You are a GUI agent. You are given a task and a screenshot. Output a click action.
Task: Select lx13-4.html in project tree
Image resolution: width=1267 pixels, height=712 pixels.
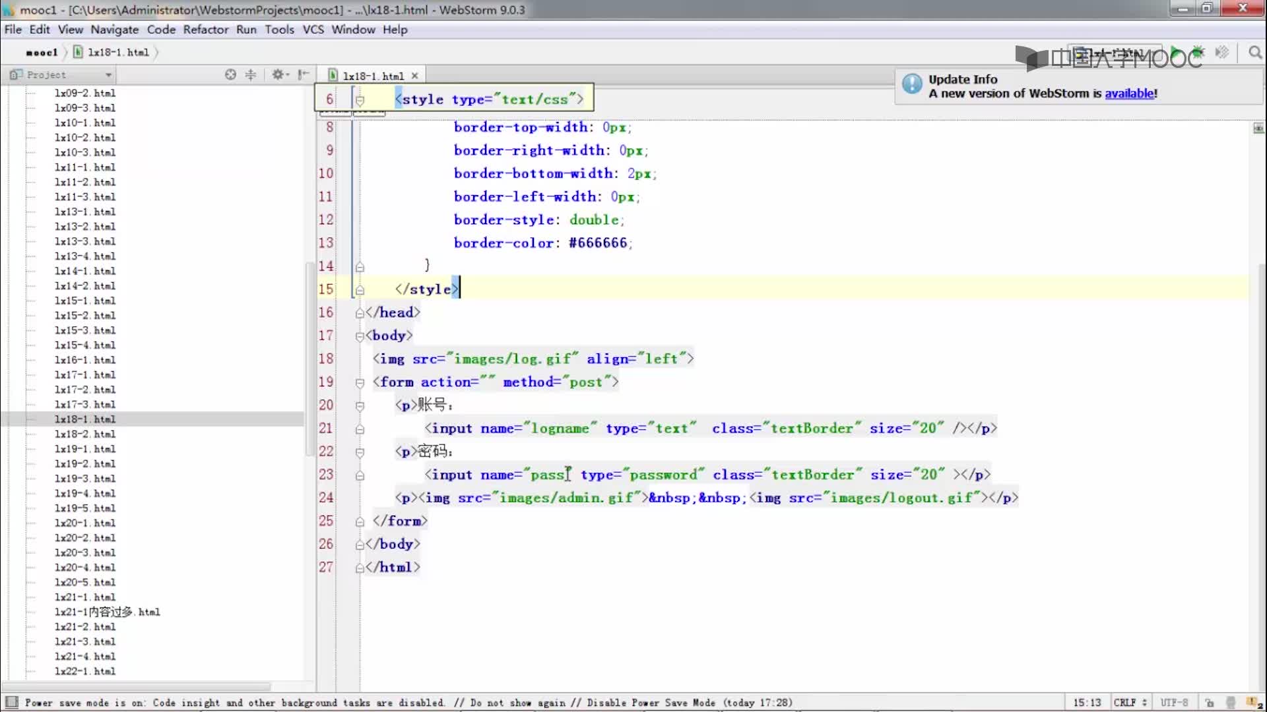click(85, 256)
